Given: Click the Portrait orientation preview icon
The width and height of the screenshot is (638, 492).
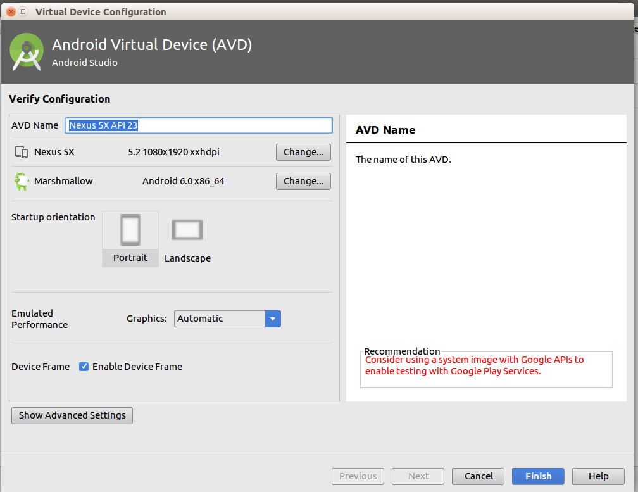Looking at the screenshot, I should [130, 229].
